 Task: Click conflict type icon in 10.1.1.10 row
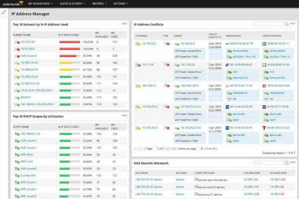pyautogui.click(x=167, y=65)
